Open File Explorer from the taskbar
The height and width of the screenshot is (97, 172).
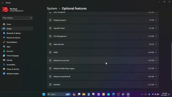pyautogui.click(x=84, y=94)
